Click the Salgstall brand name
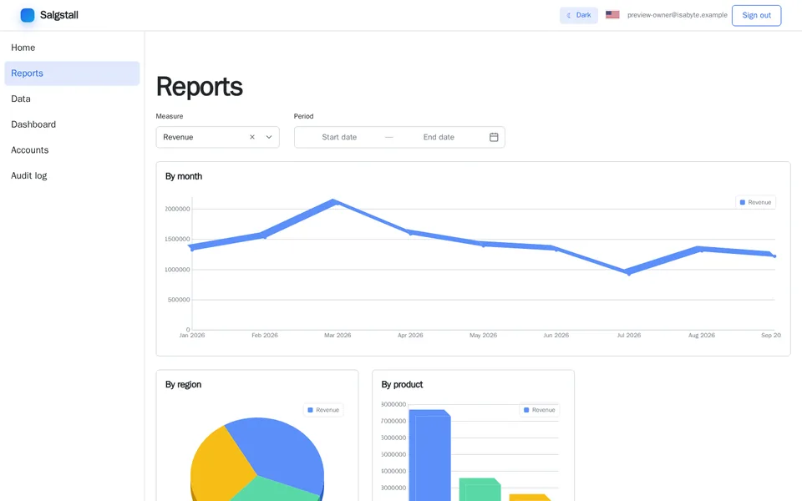Image resolution: width=802 pixels, height=501 pixels. click(x=58, y=15)
